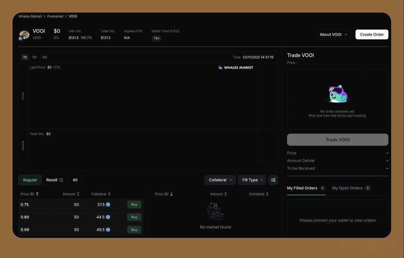
Task: Click the Whales Market logo on chart
Action: [236, 67]
